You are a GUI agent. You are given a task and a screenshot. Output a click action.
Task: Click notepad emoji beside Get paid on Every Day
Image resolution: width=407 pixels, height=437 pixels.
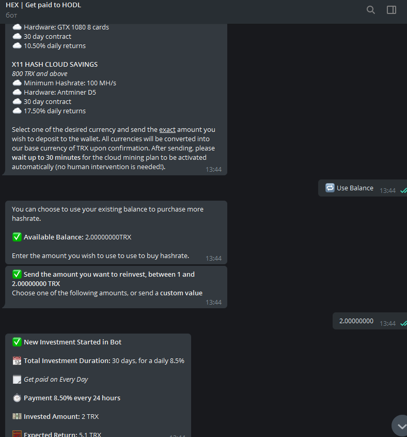(x=17, y=380)
